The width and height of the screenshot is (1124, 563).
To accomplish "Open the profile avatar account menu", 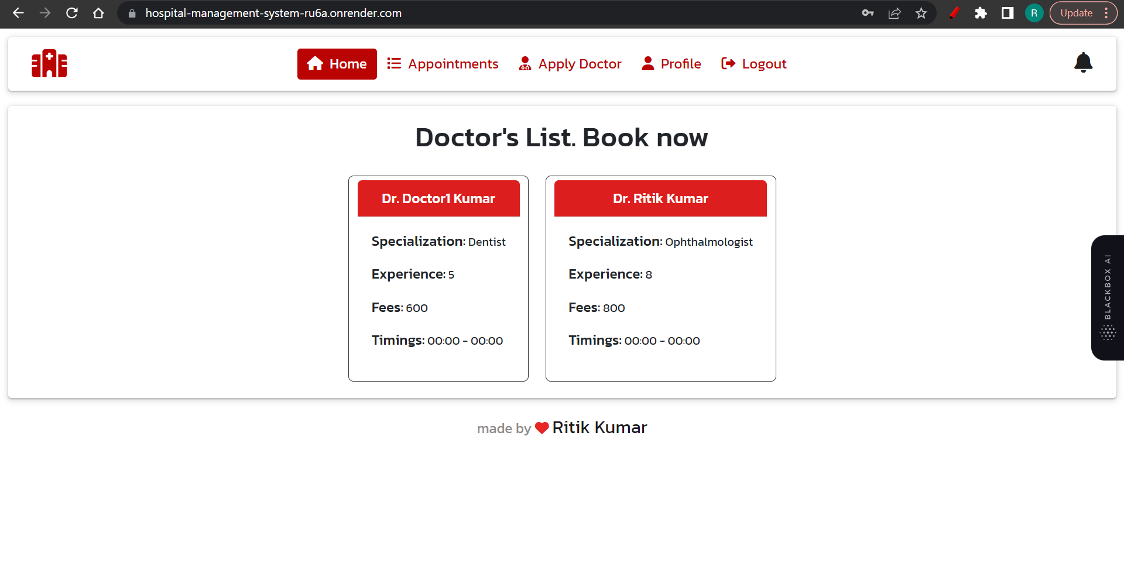I will (x=1033, y=13).
